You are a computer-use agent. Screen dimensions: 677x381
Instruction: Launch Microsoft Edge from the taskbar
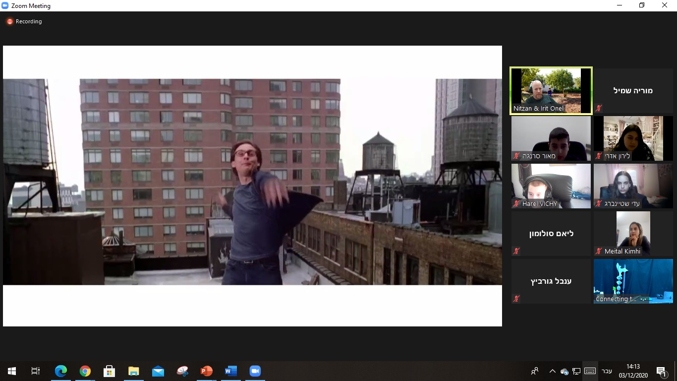61,371
